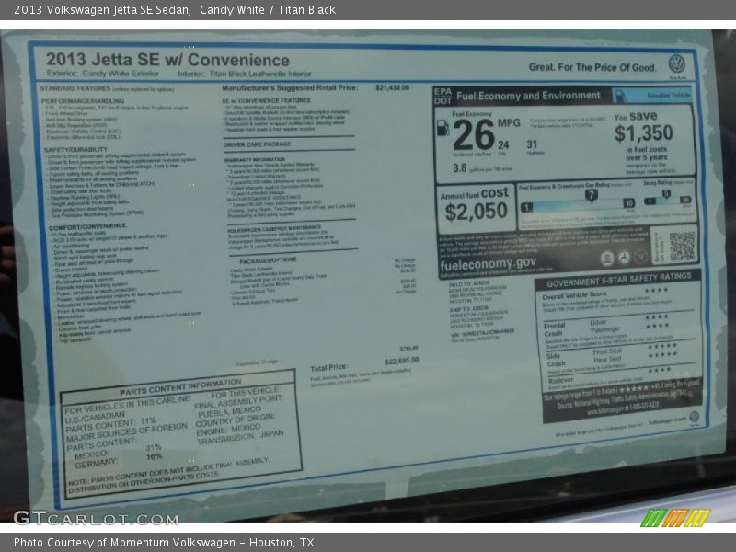Click the gasoline vehicle pump icon in blue banner
Image resolution: width=736 pixels, height=552 pixels.
pyautogui.click(x=619, y=96)
